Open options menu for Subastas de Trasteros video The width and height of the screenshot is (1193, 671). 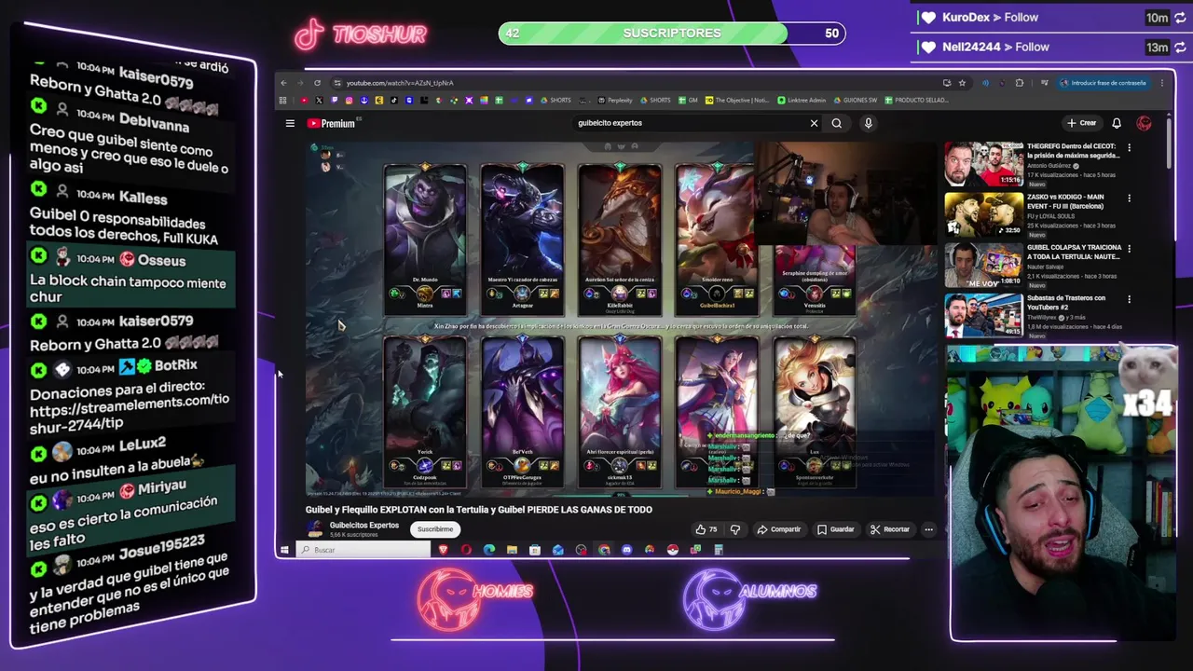[1129, 299]
